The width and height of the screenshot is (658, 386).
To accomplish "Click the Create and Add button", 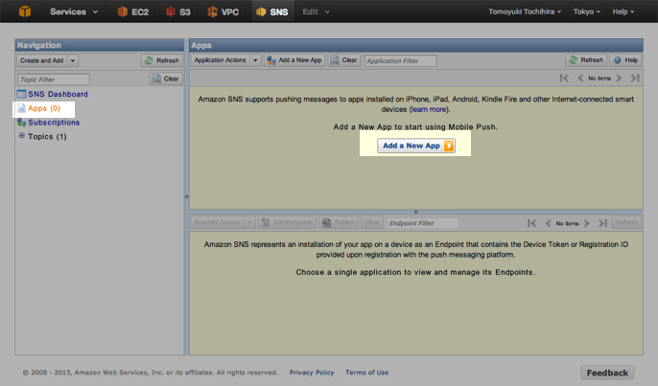I will (x=41, y=60).
